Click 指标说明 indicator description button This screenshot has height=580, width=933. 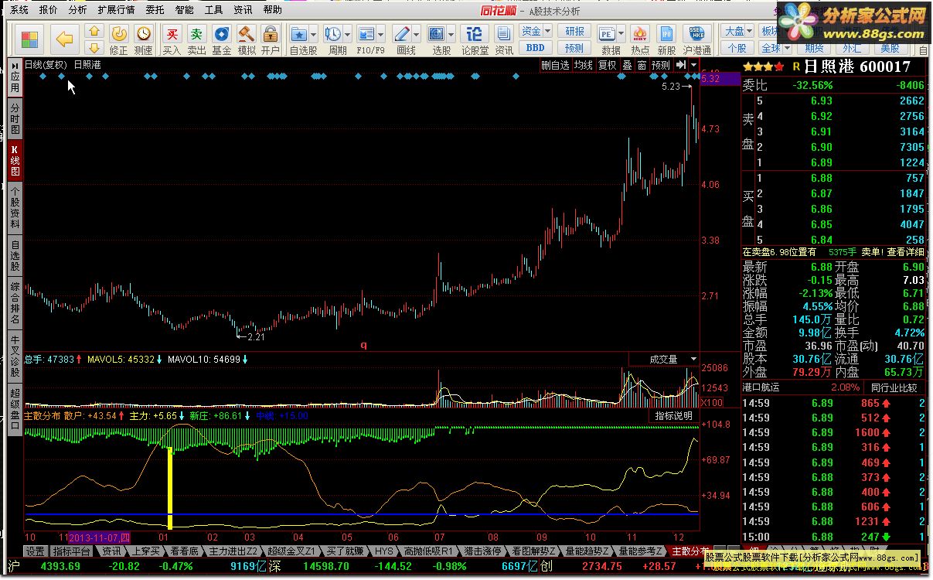click(673, 416)
